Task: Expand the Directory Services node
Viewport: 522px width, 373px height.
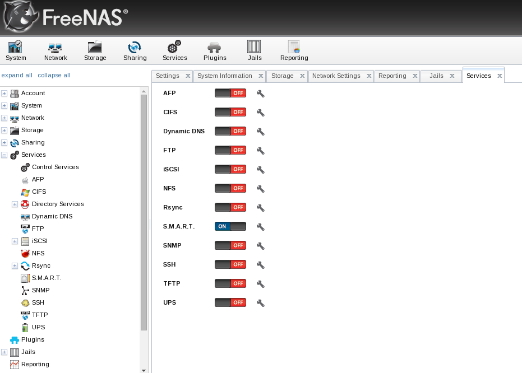Action: [15, 204]
